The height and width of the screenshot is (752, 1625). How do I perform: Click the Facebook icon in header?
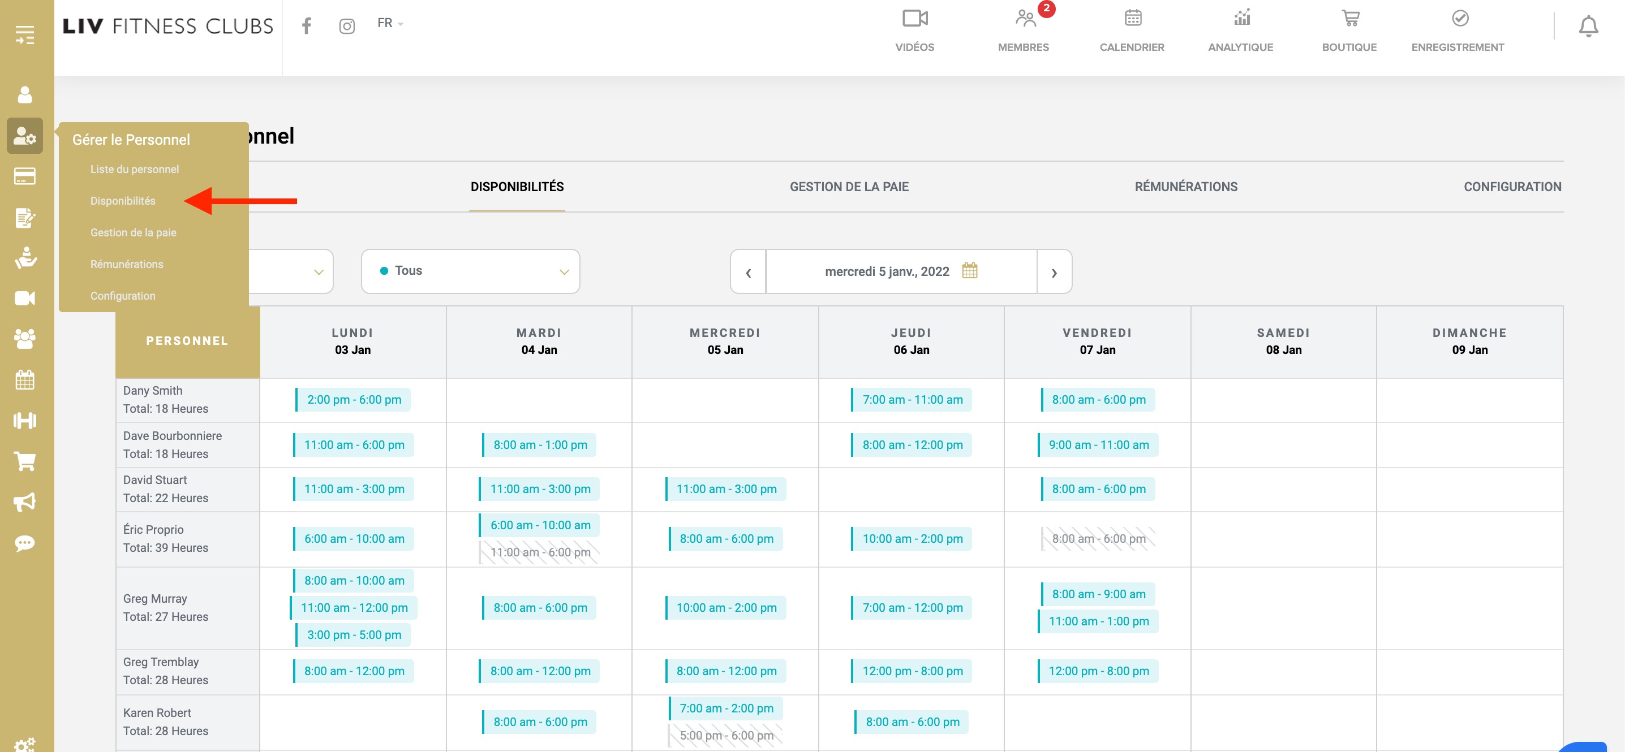307,26
